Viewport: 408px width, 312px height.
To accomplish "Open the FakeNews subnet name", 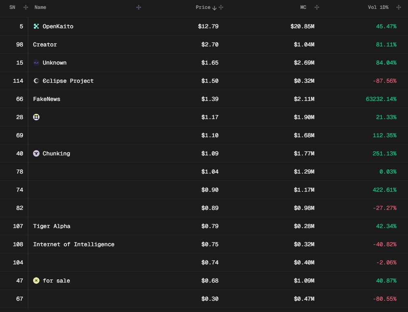I will tap(47, 99).
